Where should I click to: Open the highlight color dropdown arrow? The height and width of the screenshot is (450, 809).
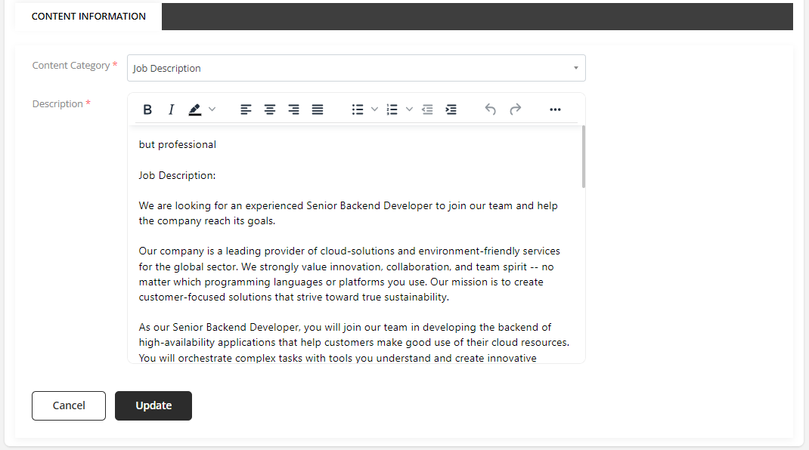tap(212, 109)
